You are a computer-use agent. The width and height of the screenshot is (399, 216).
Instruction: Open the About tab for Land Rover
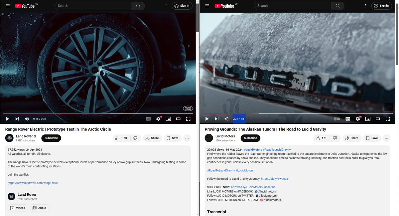[x=40, y=208]
